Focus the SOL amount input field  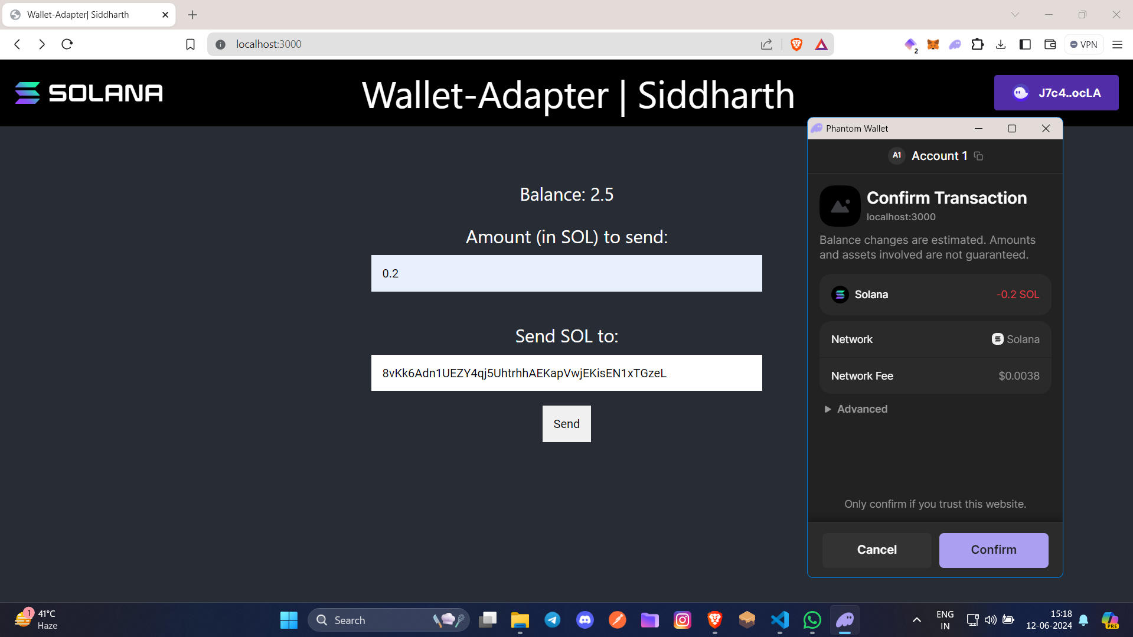[566, 273]
